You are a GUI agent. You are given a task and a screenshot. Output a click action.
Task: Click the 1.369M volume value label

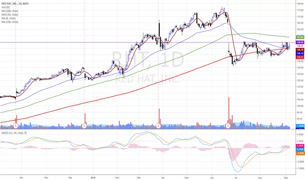[300, 126]
